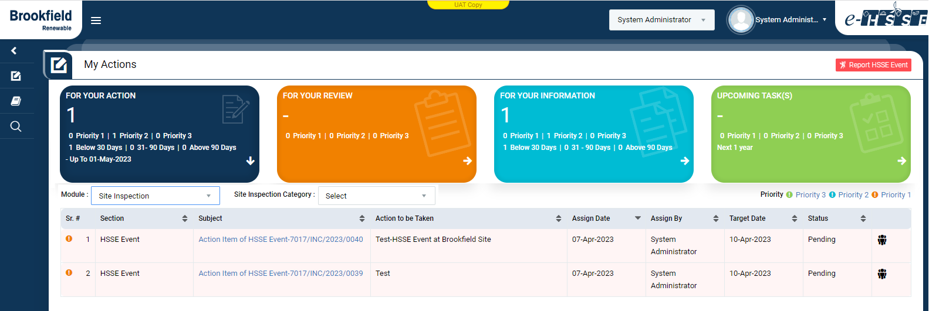Click priority indicator on row 2

pos(69,273)
